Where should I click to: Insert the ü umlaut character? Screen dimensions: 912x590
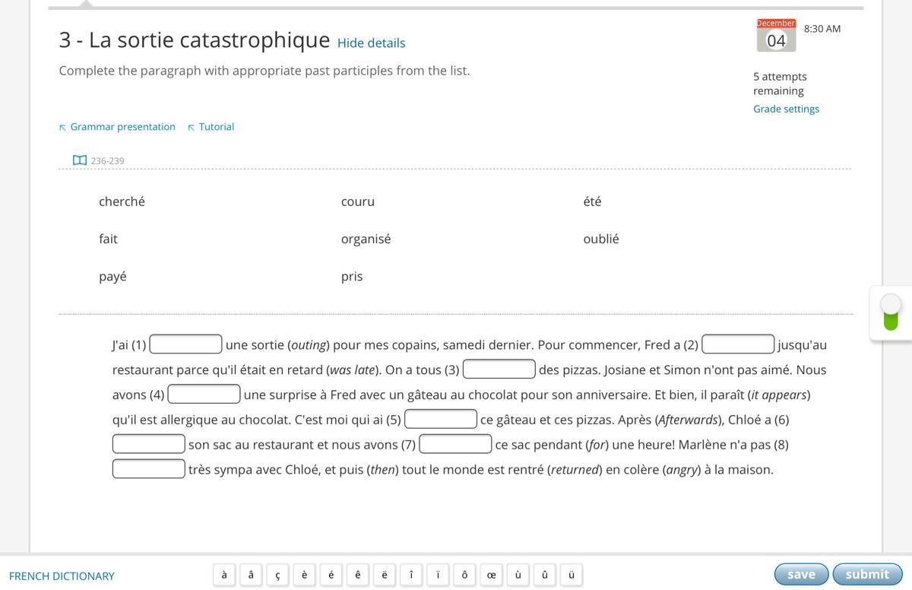pos(572,575)
